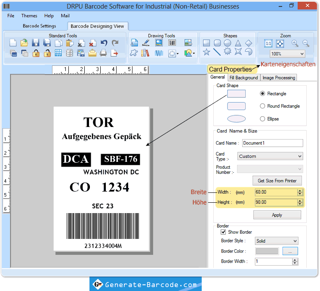Screen dimensions: 320x291
Task: Export the label with red arrow icon
Action: [114, 53]
